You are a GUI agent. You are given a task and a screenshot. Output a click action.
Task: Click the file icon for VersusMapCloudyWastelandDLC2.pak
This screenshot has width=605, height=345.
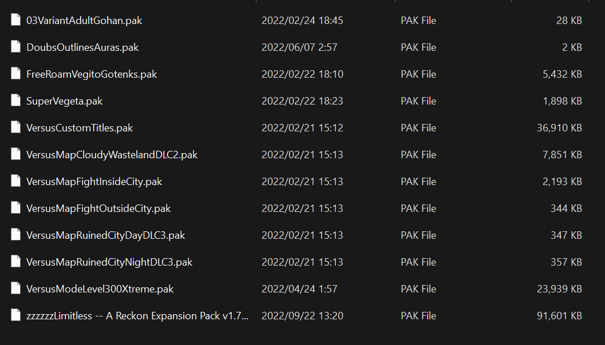tap(15, 154)
